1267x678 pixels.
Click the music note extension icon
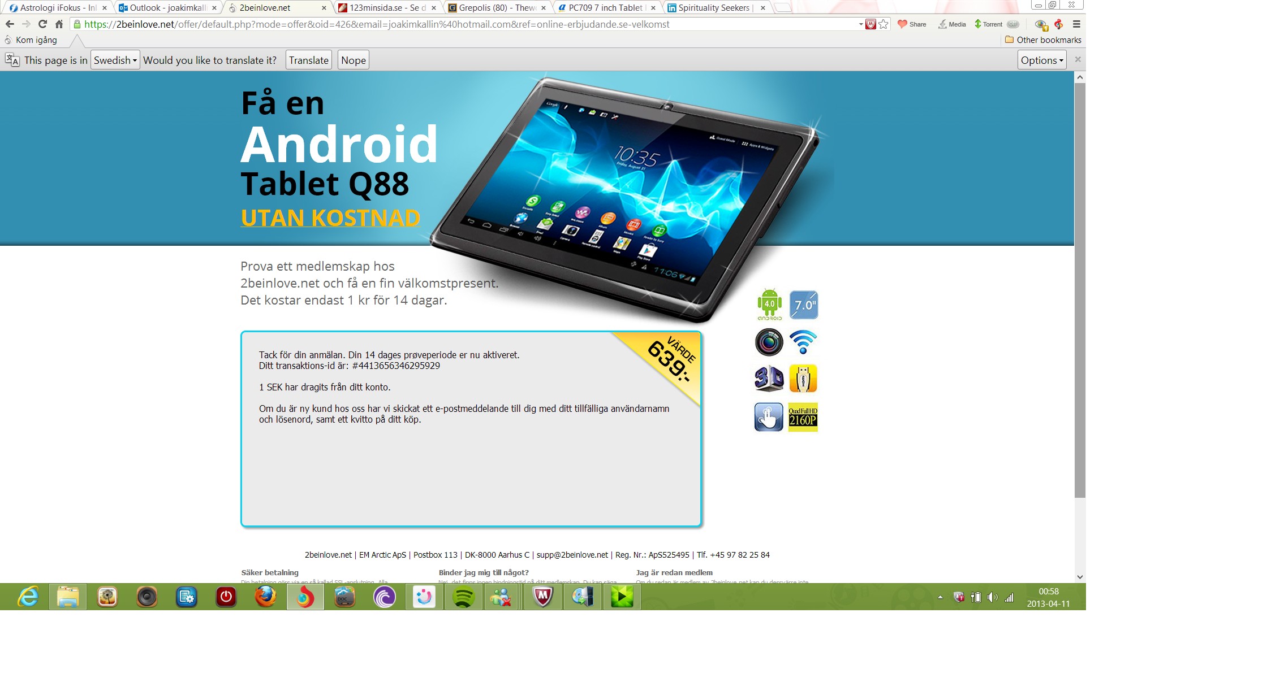[1059, 24]
